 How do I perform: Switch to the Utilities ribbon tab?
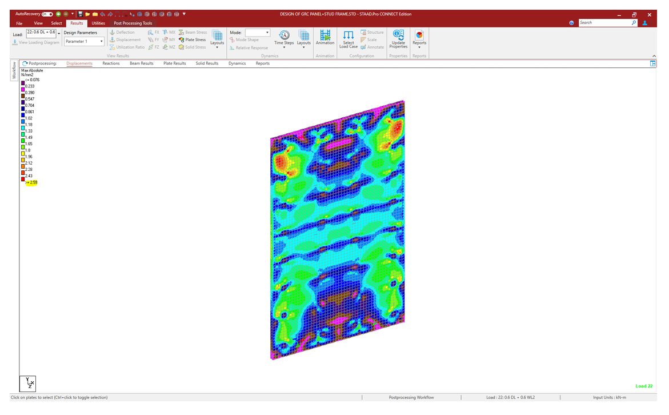pos(98,23)
